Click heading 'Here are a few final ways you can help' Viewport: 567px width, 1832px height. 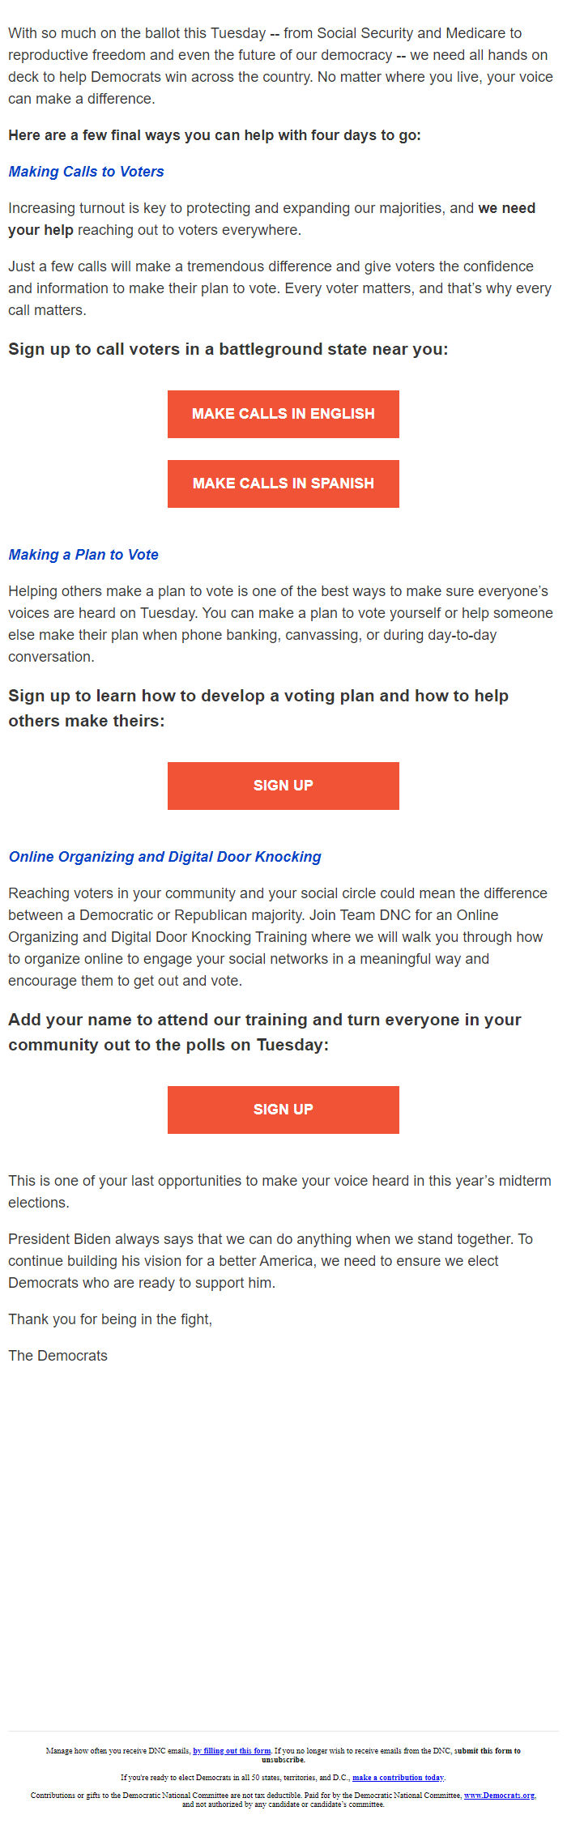click(215, 135)
